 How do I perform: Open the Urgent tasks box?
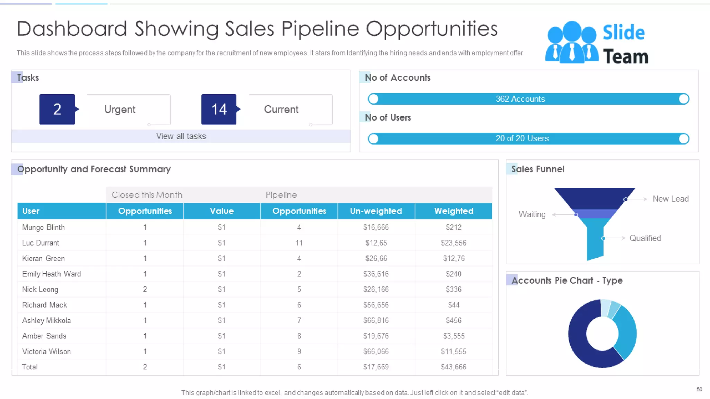click(129, 109)
